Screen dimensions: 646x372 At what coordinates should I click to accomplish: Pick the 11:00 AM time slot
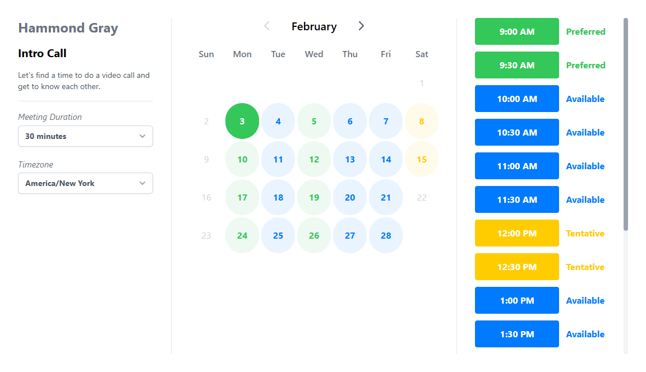pyautogui.click(x=516, y=166)
